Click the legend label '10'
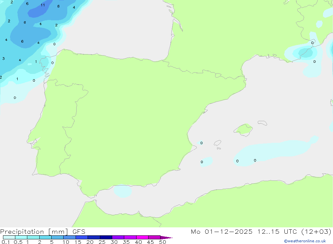333x244 pixels. click(66, 242)
